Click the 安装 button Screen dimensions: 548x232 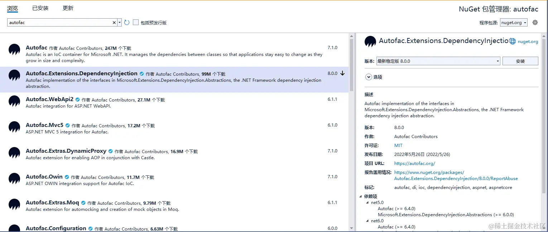(x=520, y=61)
